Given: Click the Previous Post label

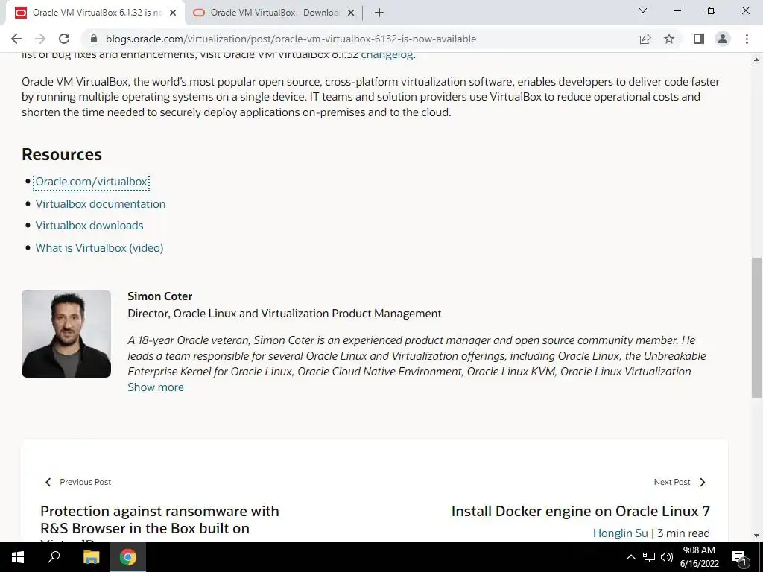Looking at the screenshot, I should click(85, 482).
